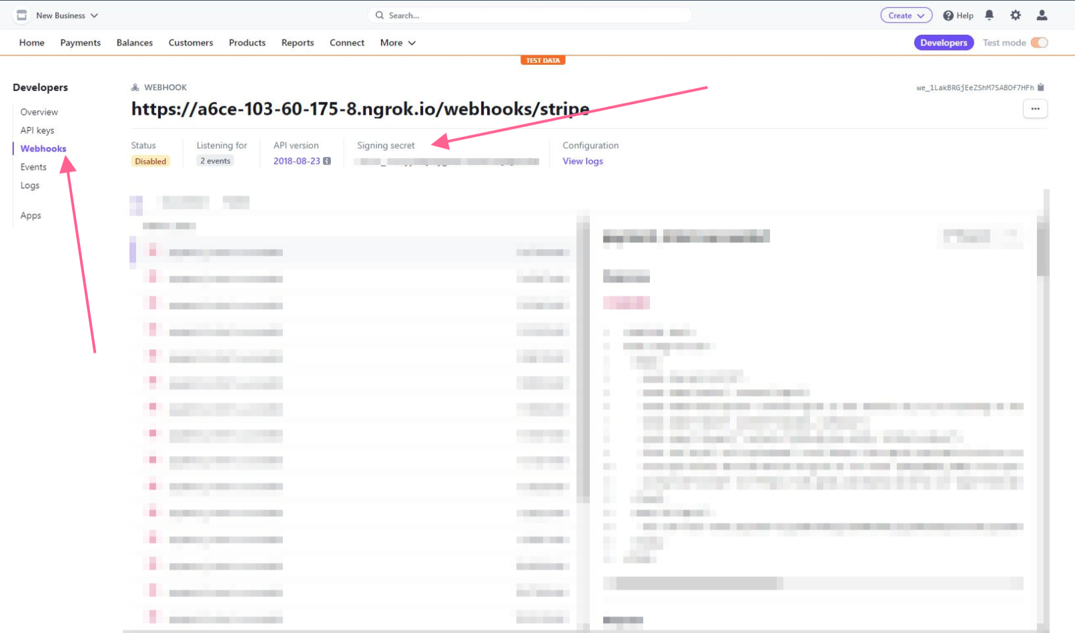Expand the Create dropdown
Screen dimensions: 1075x633
pyautogui.click(x=906, y=15)
